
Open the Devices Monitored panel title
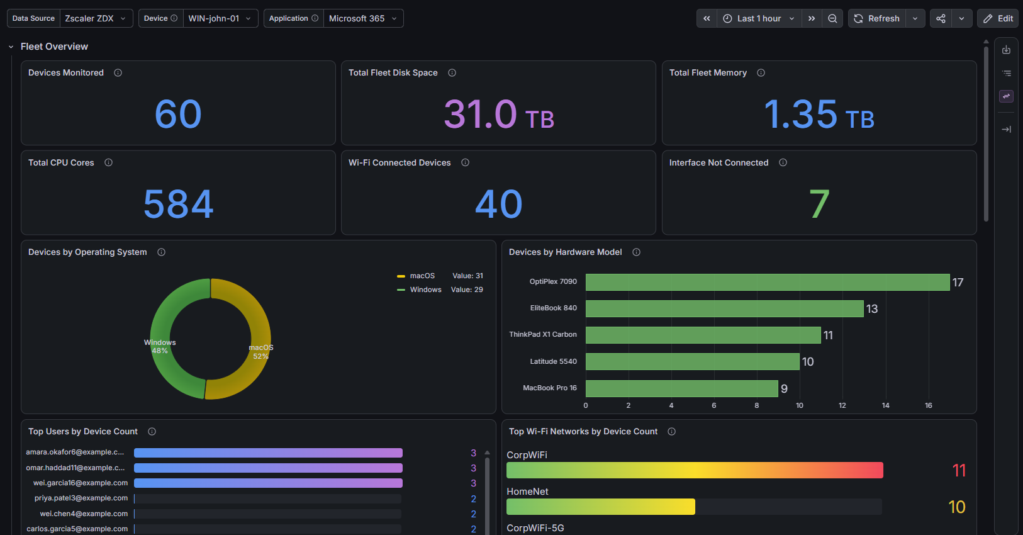point(66,73)
